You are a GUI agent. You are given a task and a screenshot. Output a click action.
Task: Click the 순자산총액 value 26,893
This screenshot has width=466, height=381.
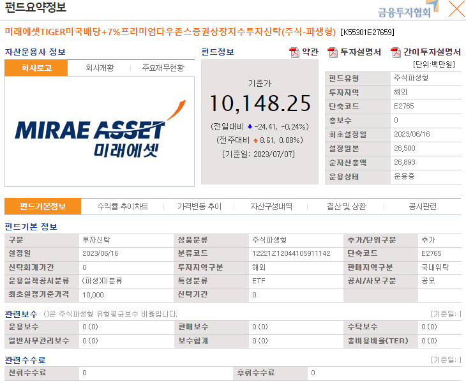click(405, 162)
